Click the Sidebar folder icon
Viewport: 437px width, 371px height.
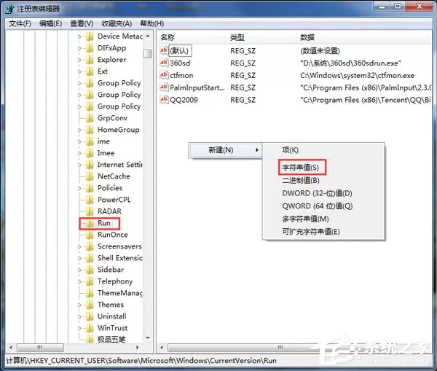[90, 270]
